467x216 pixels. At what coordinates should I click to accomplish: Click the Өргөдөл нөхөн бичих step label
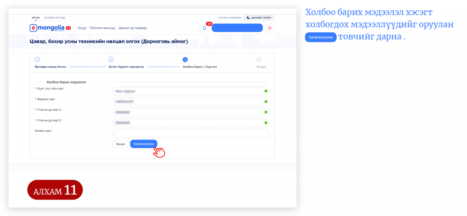pyautogui.click(x=50, y=67)
